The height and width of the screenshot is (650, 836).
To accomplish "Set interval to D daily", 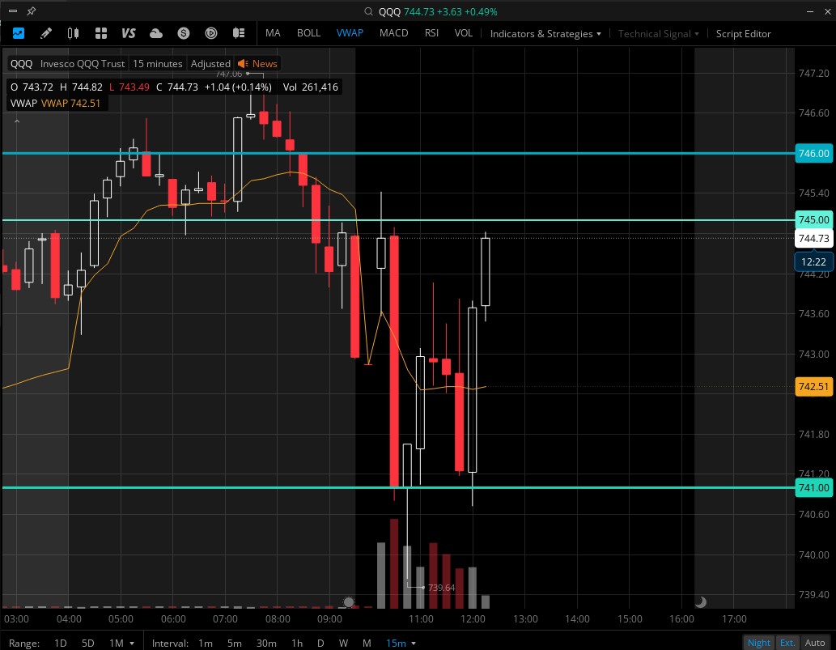I will (320, 643).
